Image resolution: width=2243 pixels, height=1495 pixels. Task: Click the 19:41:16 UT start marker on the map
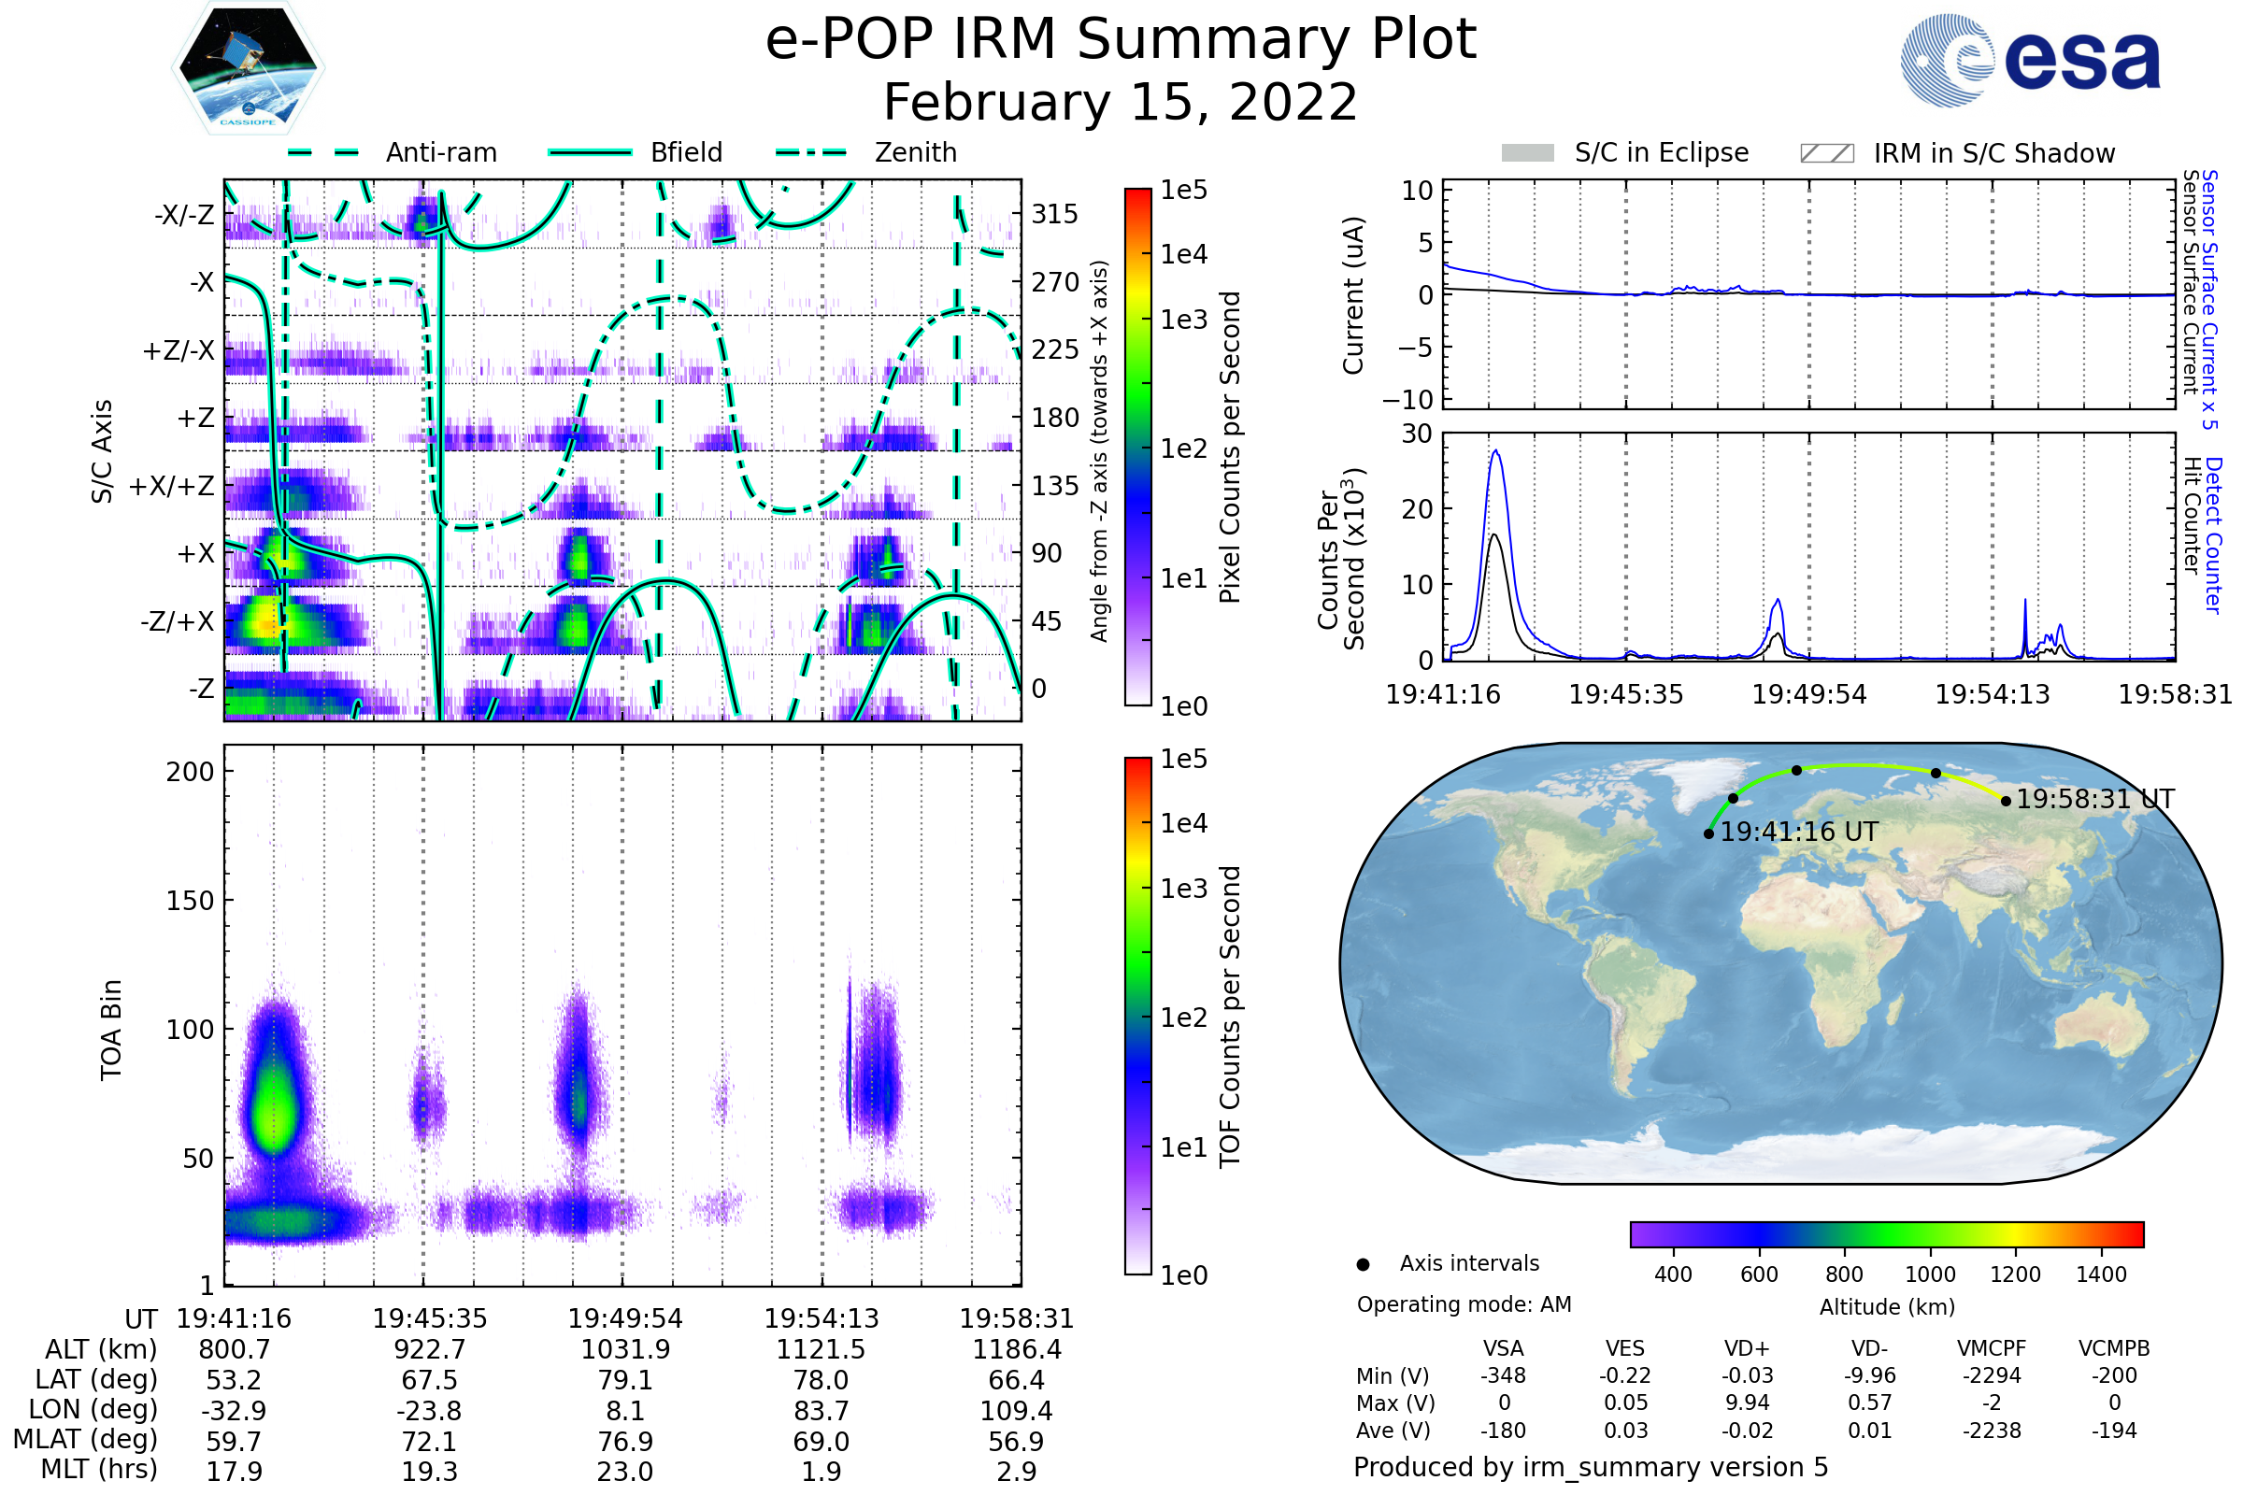(1709, 833)
